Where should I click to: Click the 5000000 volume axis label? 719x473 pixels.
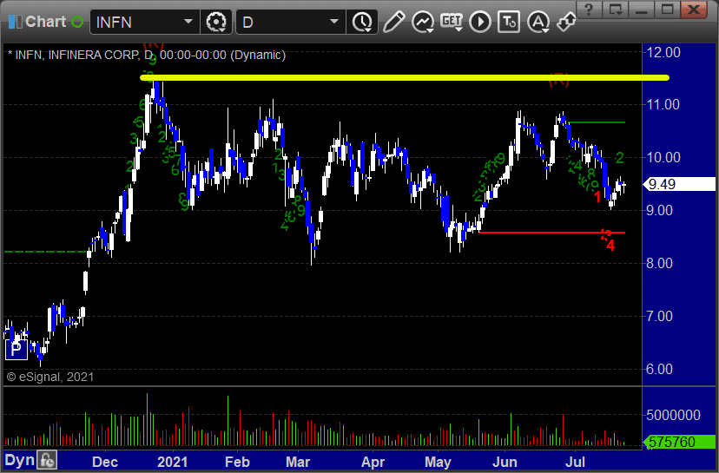click(673, 415)
